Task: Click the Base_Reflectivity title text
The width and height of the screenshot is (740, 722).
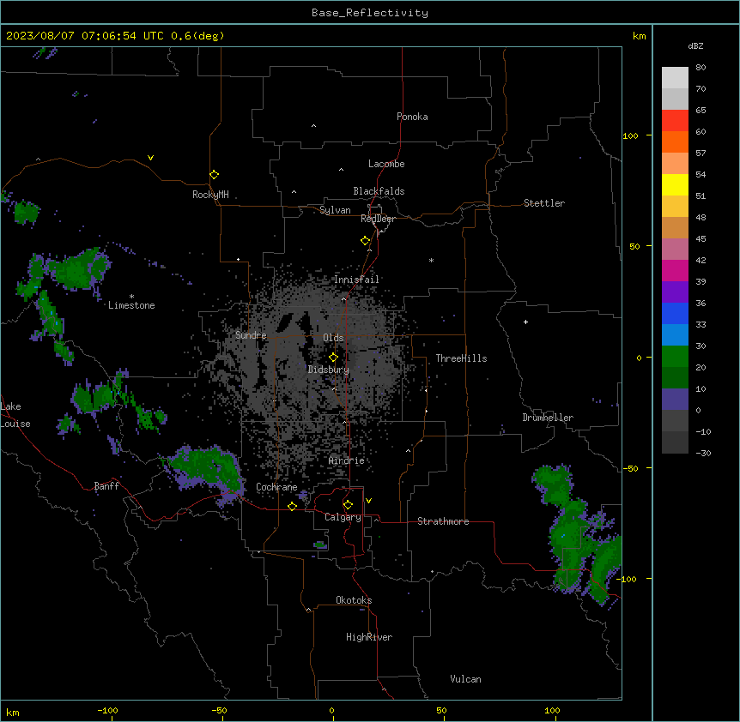Action: point(370,13)
